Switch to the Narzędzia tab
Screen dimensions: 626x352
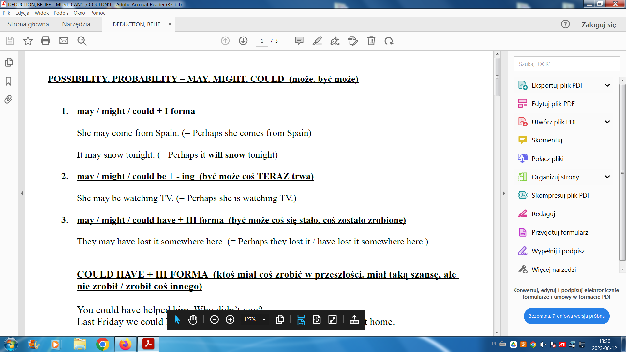(76, 24)
